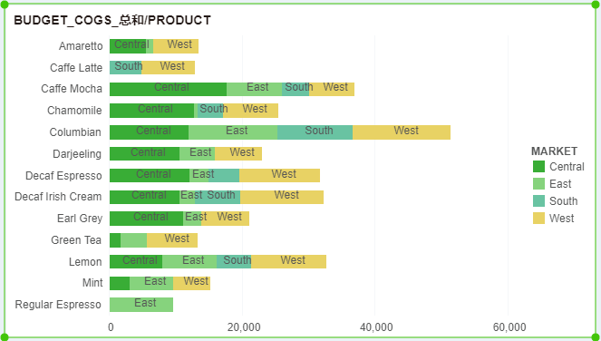Viewport: 601px width, 341px height.
Task: Select the Columbian West bar segment
Action: (x=402, y=132)
